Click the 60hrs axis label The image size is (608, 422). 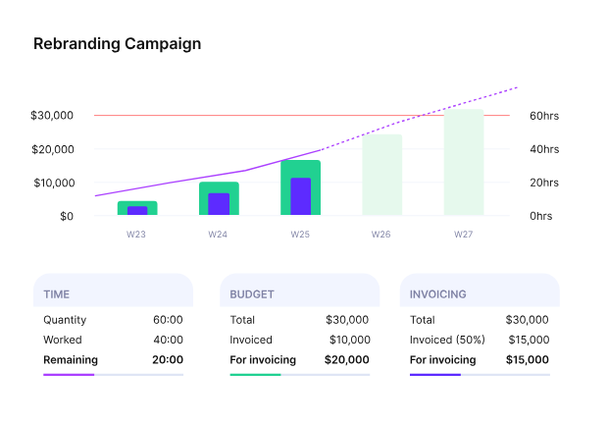[x=544, y=116]
